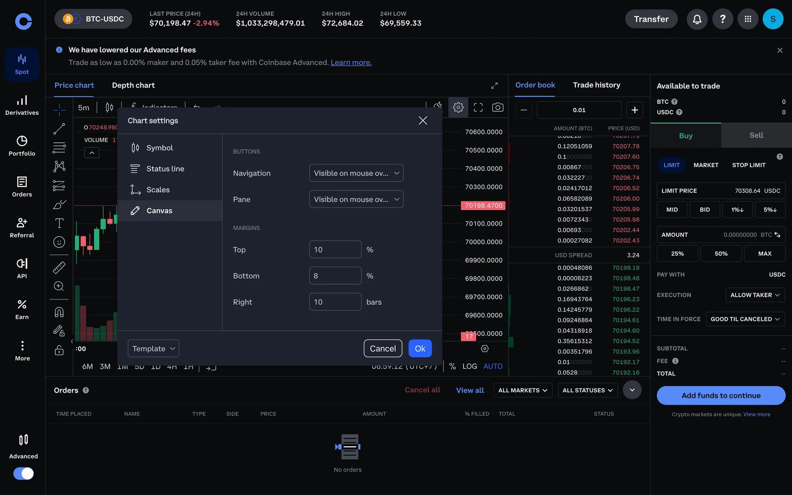Click Ok to apply chart settings
Image resolution: width=792 pixels, height=495 pixels.
(x=420, y=349)
